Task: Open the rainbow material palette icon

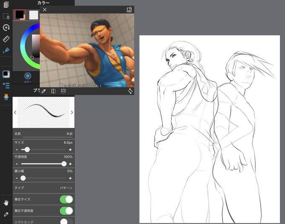Action: [x=6, y=97]
